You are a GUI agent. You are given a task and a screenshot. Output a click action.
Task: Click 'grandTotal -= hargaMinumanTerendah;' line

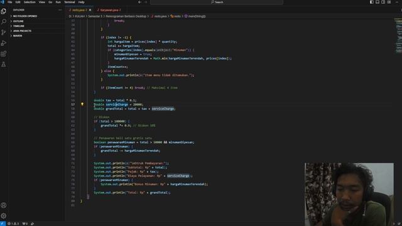tap(131, 151)
